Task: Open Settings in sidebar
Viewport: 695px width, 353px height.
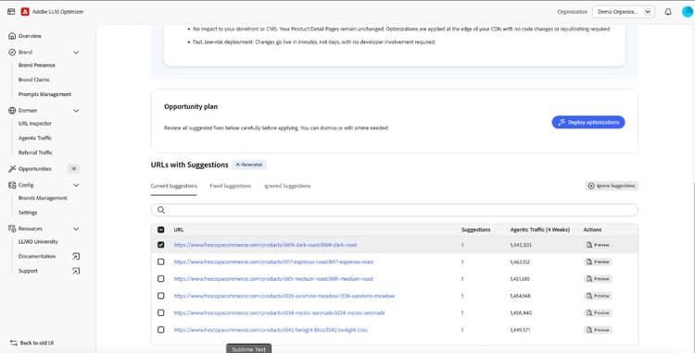Action: [28, 213]
